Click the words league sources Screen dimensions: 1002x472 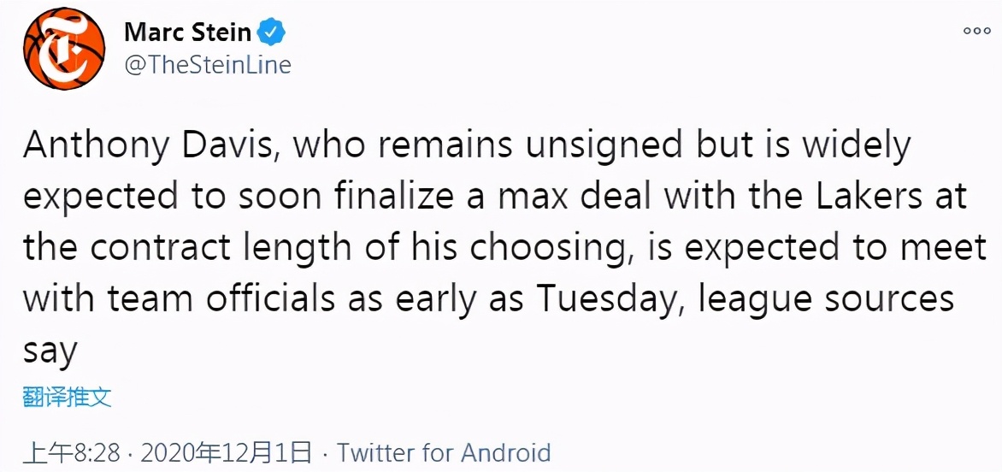[x=826, y=299]
